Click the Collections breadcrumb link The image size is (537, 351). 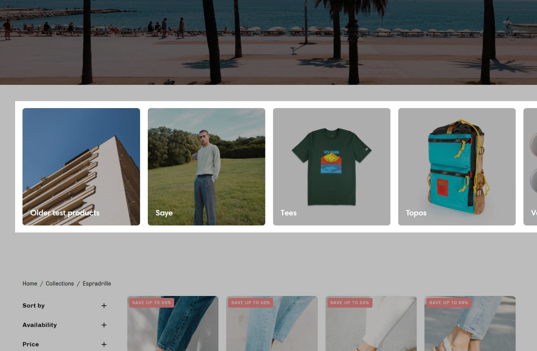coord(60,284)
